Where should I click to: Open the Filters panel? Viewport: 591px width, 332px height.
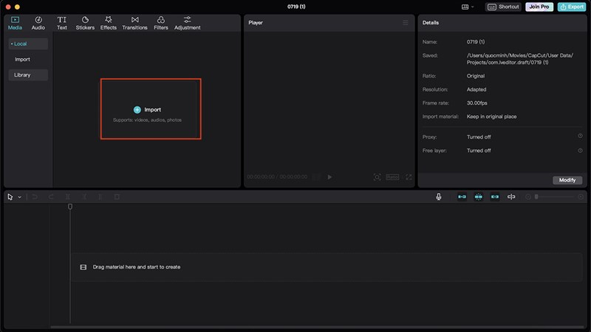(x=160, y=23)
